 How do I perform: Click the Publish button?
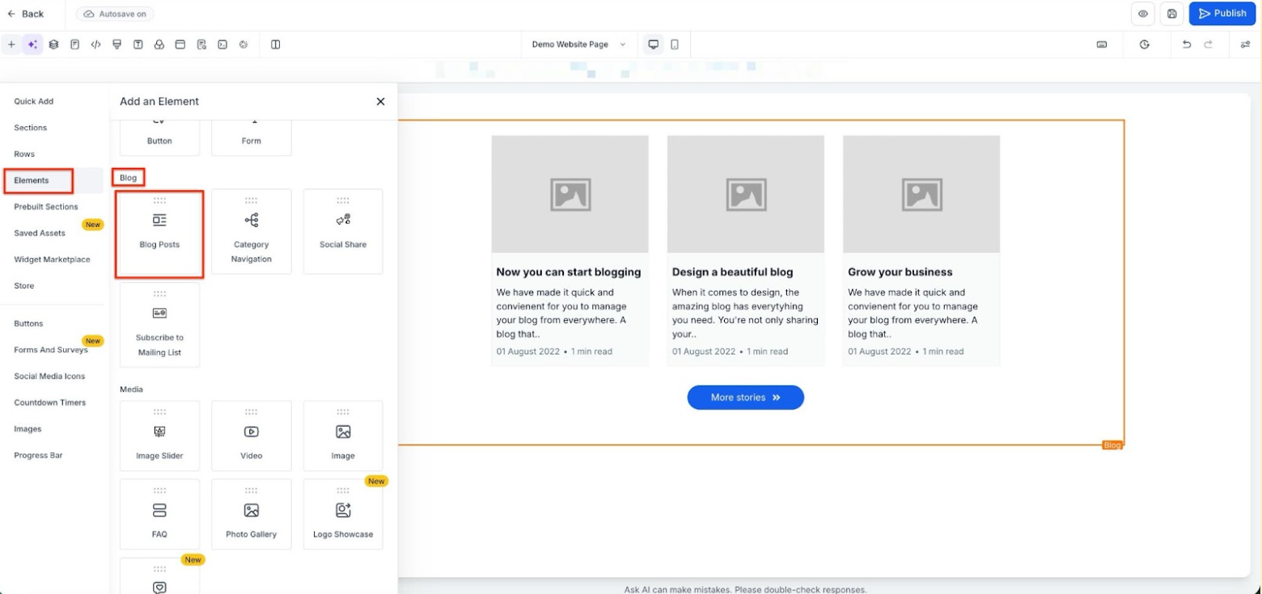(x=1222, y=14)
